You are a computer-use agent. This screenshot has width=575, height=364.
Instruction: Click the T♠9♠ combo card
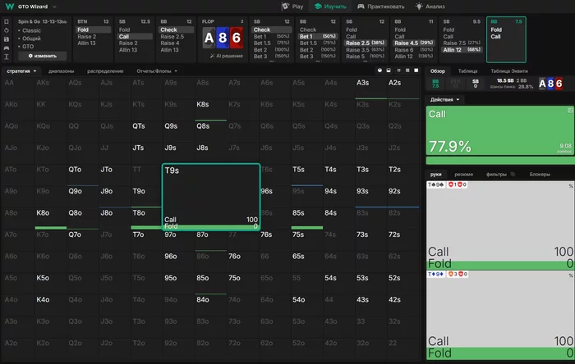pyautogui.click(x=500, y=225)
